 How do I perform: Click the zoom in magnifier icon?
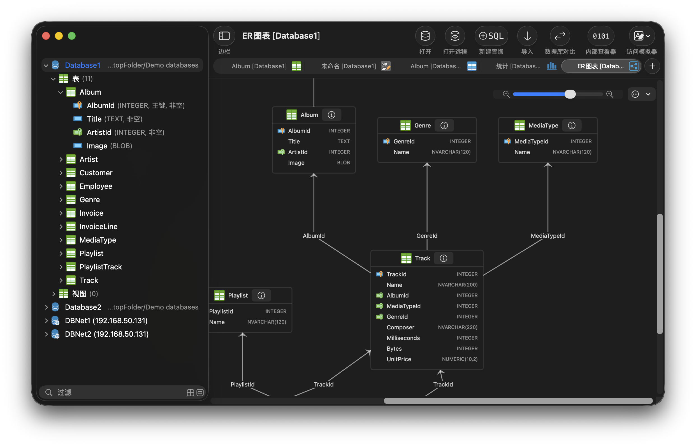(x=609, y=94)
